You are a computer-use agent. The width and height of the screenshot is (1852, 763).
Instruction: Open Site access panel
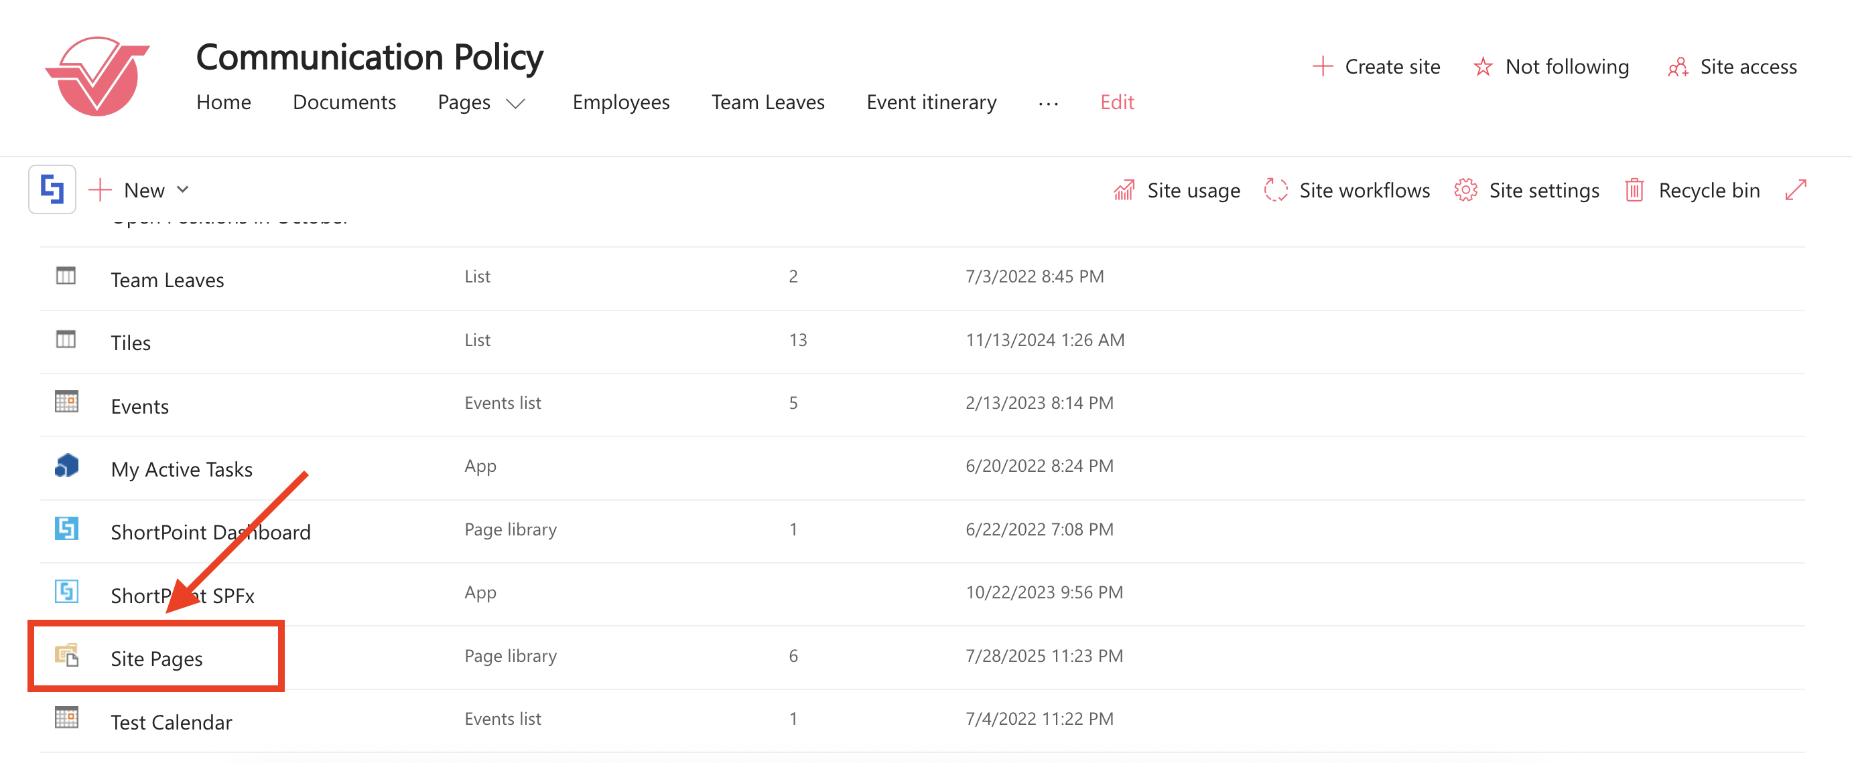click(1732, 67)
